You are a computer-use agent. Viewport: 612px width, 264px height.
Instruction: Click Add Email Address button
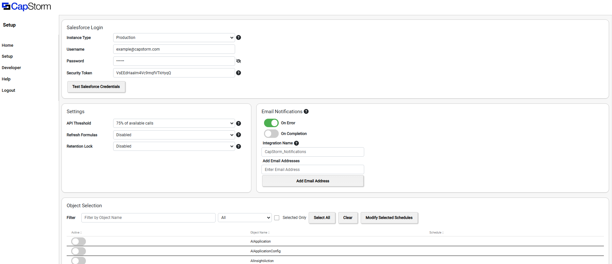313,181
